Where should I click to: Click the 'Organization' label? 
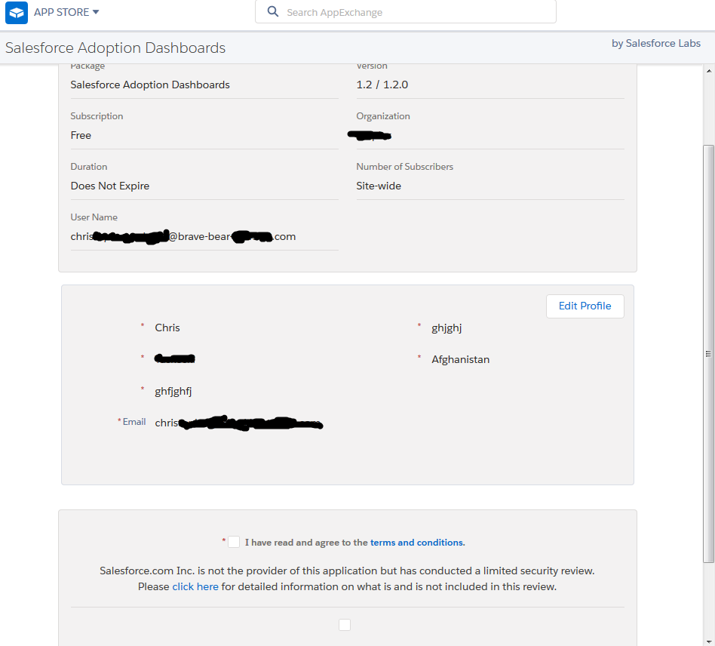pyautogui.click(x=383, y=116)
